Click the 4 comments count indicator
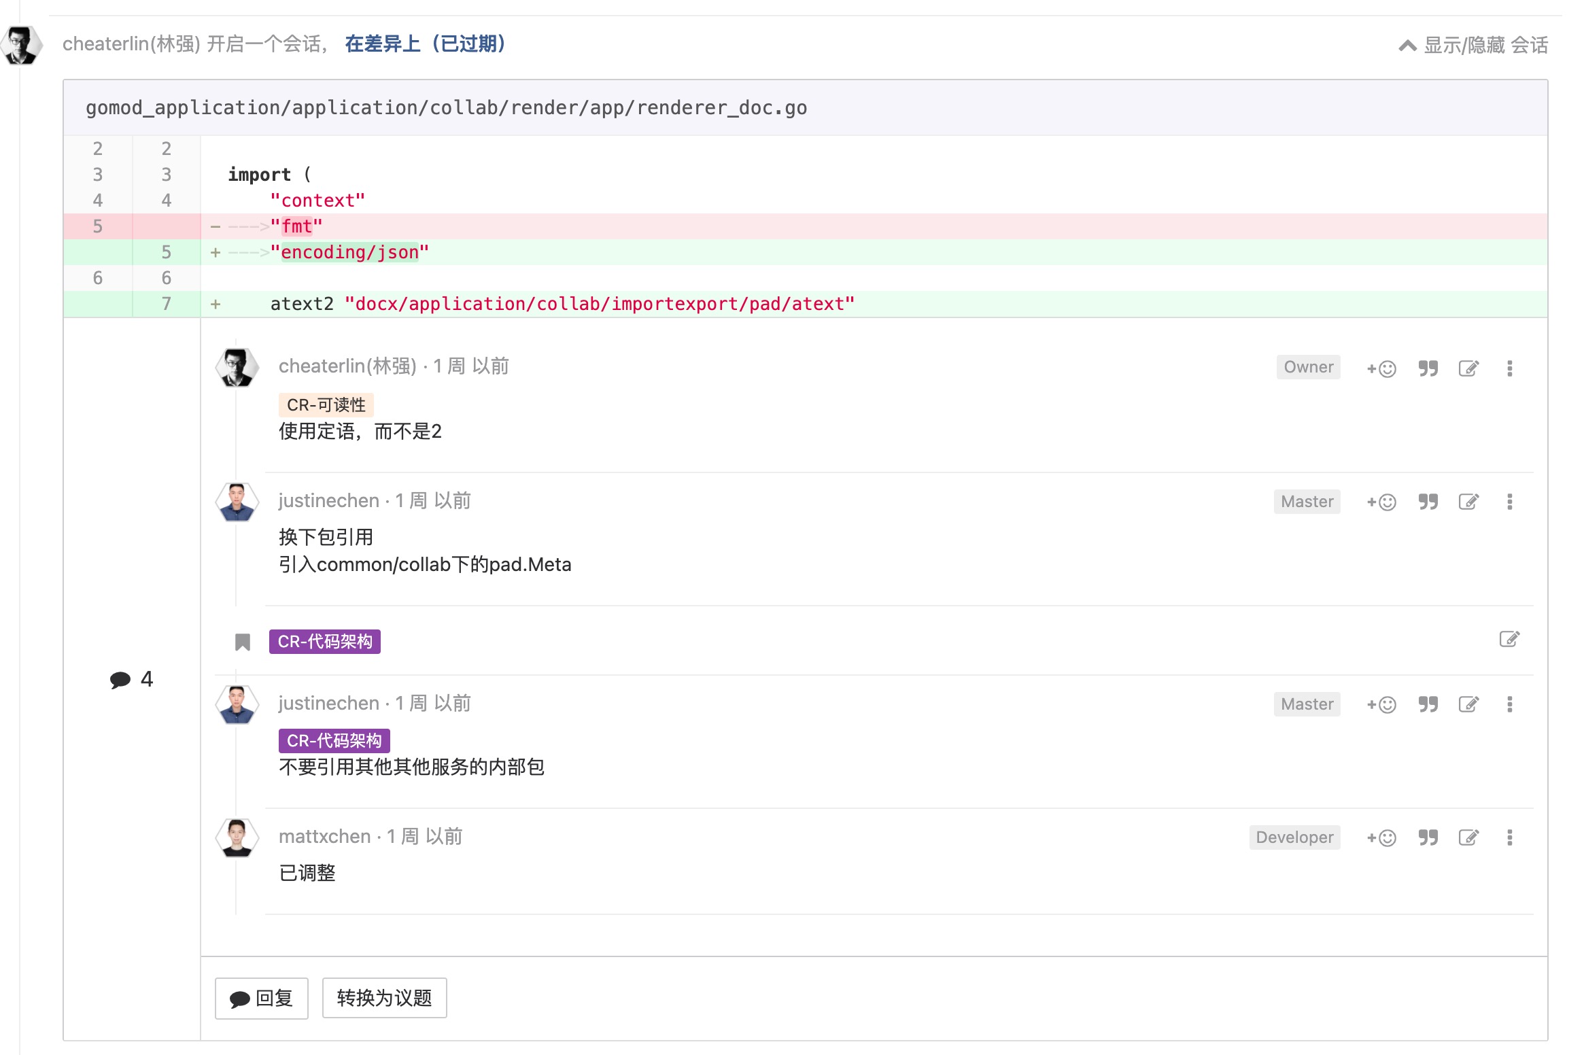 (x=132, y=679)
